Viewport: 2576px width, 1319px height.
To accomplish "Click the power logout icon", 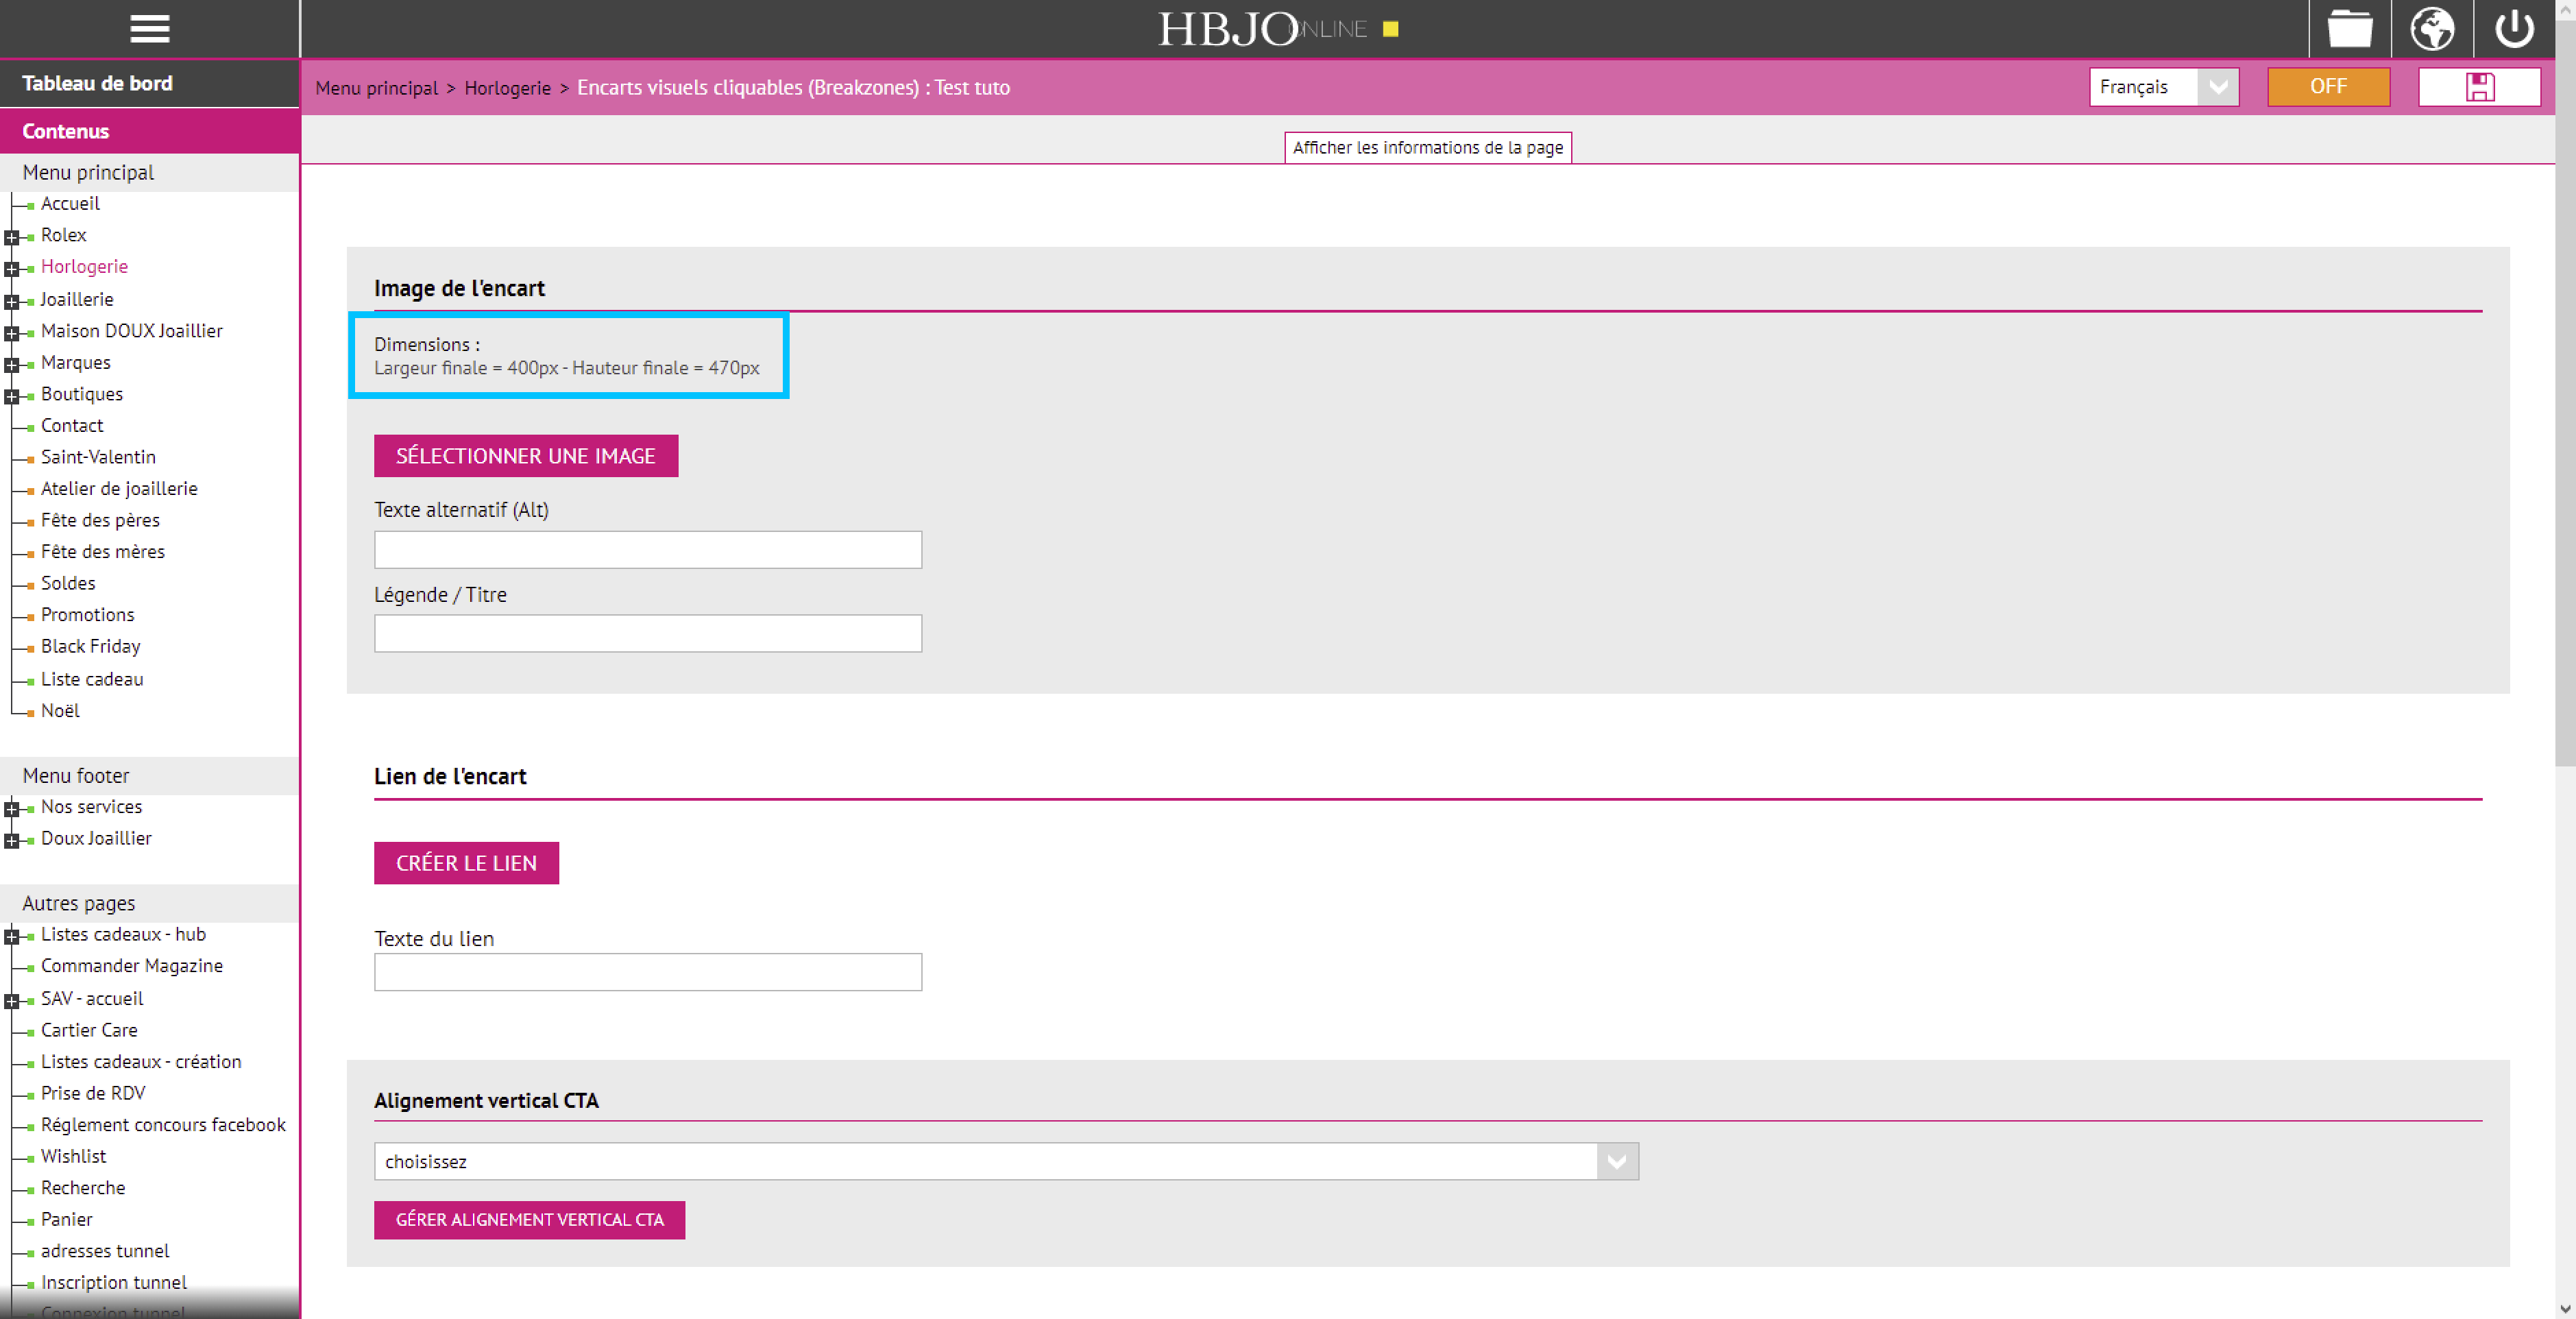I will (x=2513, y=28).
